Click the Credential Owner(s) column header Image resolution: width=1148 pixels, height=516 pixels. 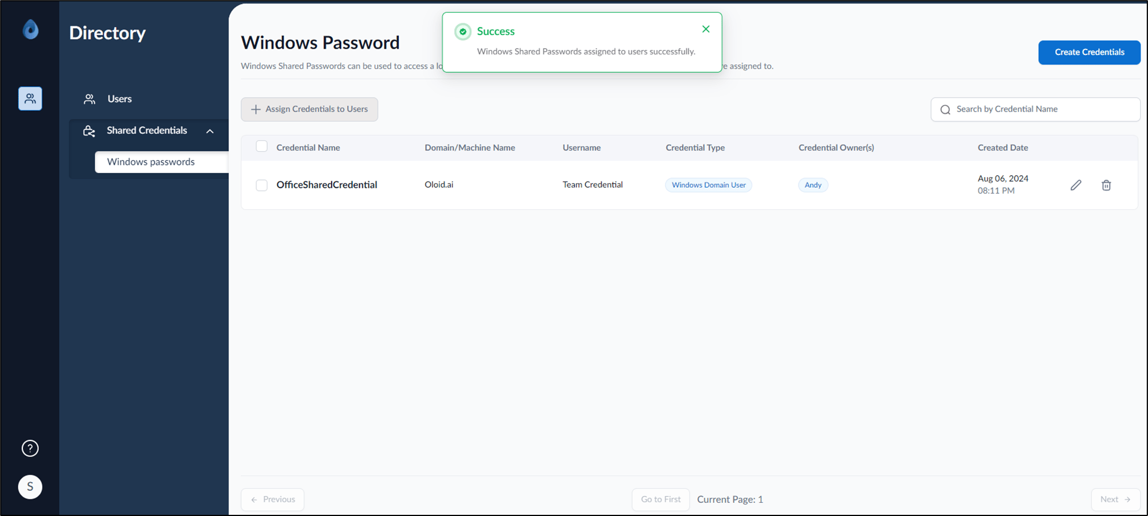click(836, 148)
